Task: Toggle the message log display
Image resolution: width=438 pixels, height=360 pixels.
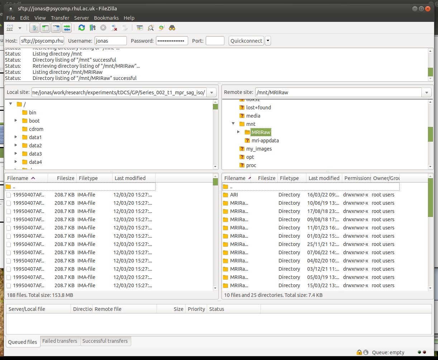Action: 34,28
